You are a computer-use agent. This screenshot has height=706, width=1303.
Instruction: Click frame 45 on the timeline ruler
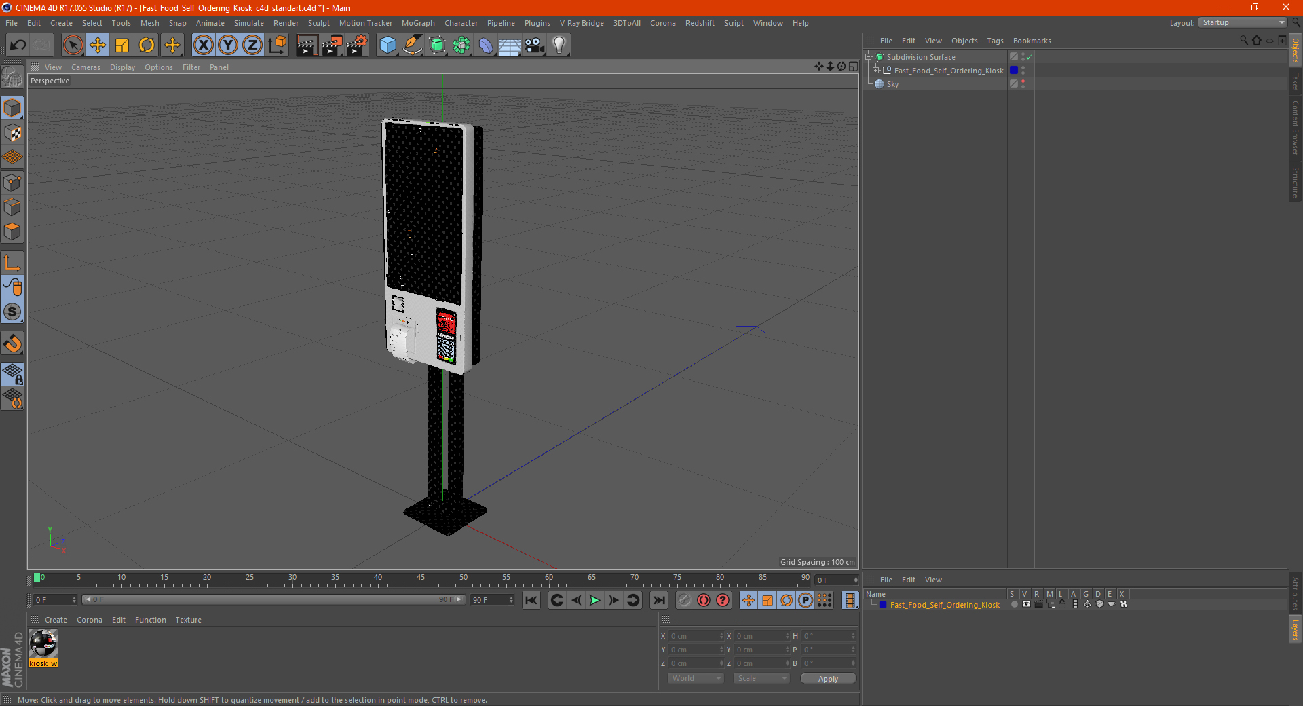pyautogui.click(x=421, y=578)
